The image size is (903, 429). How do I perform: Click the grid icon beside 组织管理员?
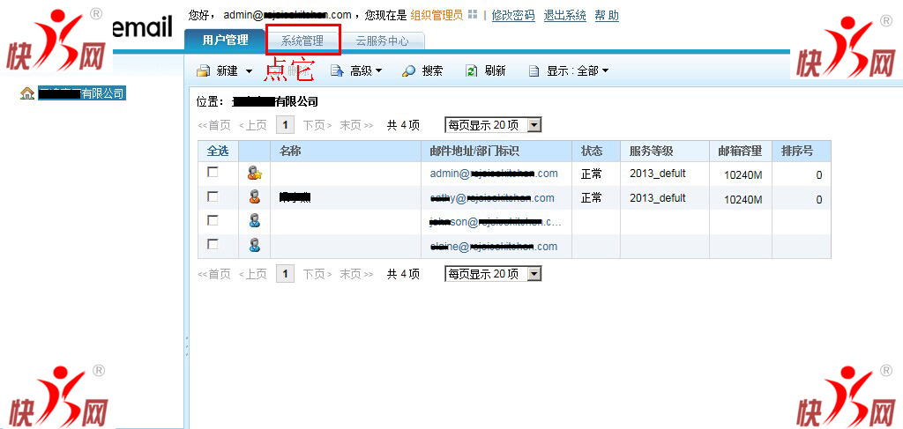tap(473, 16)
